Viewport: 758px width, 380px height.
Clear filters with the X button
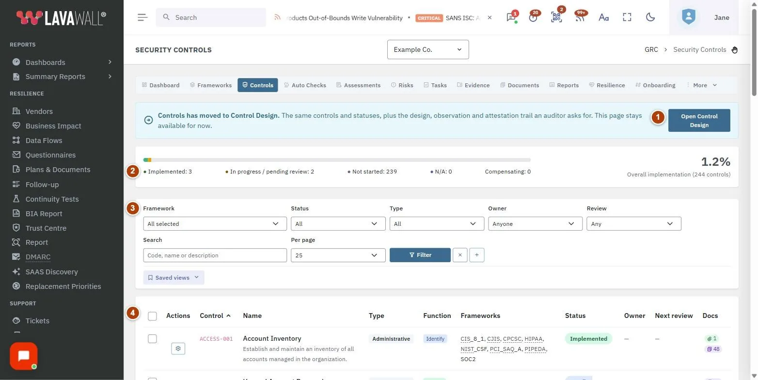[460, 255]
